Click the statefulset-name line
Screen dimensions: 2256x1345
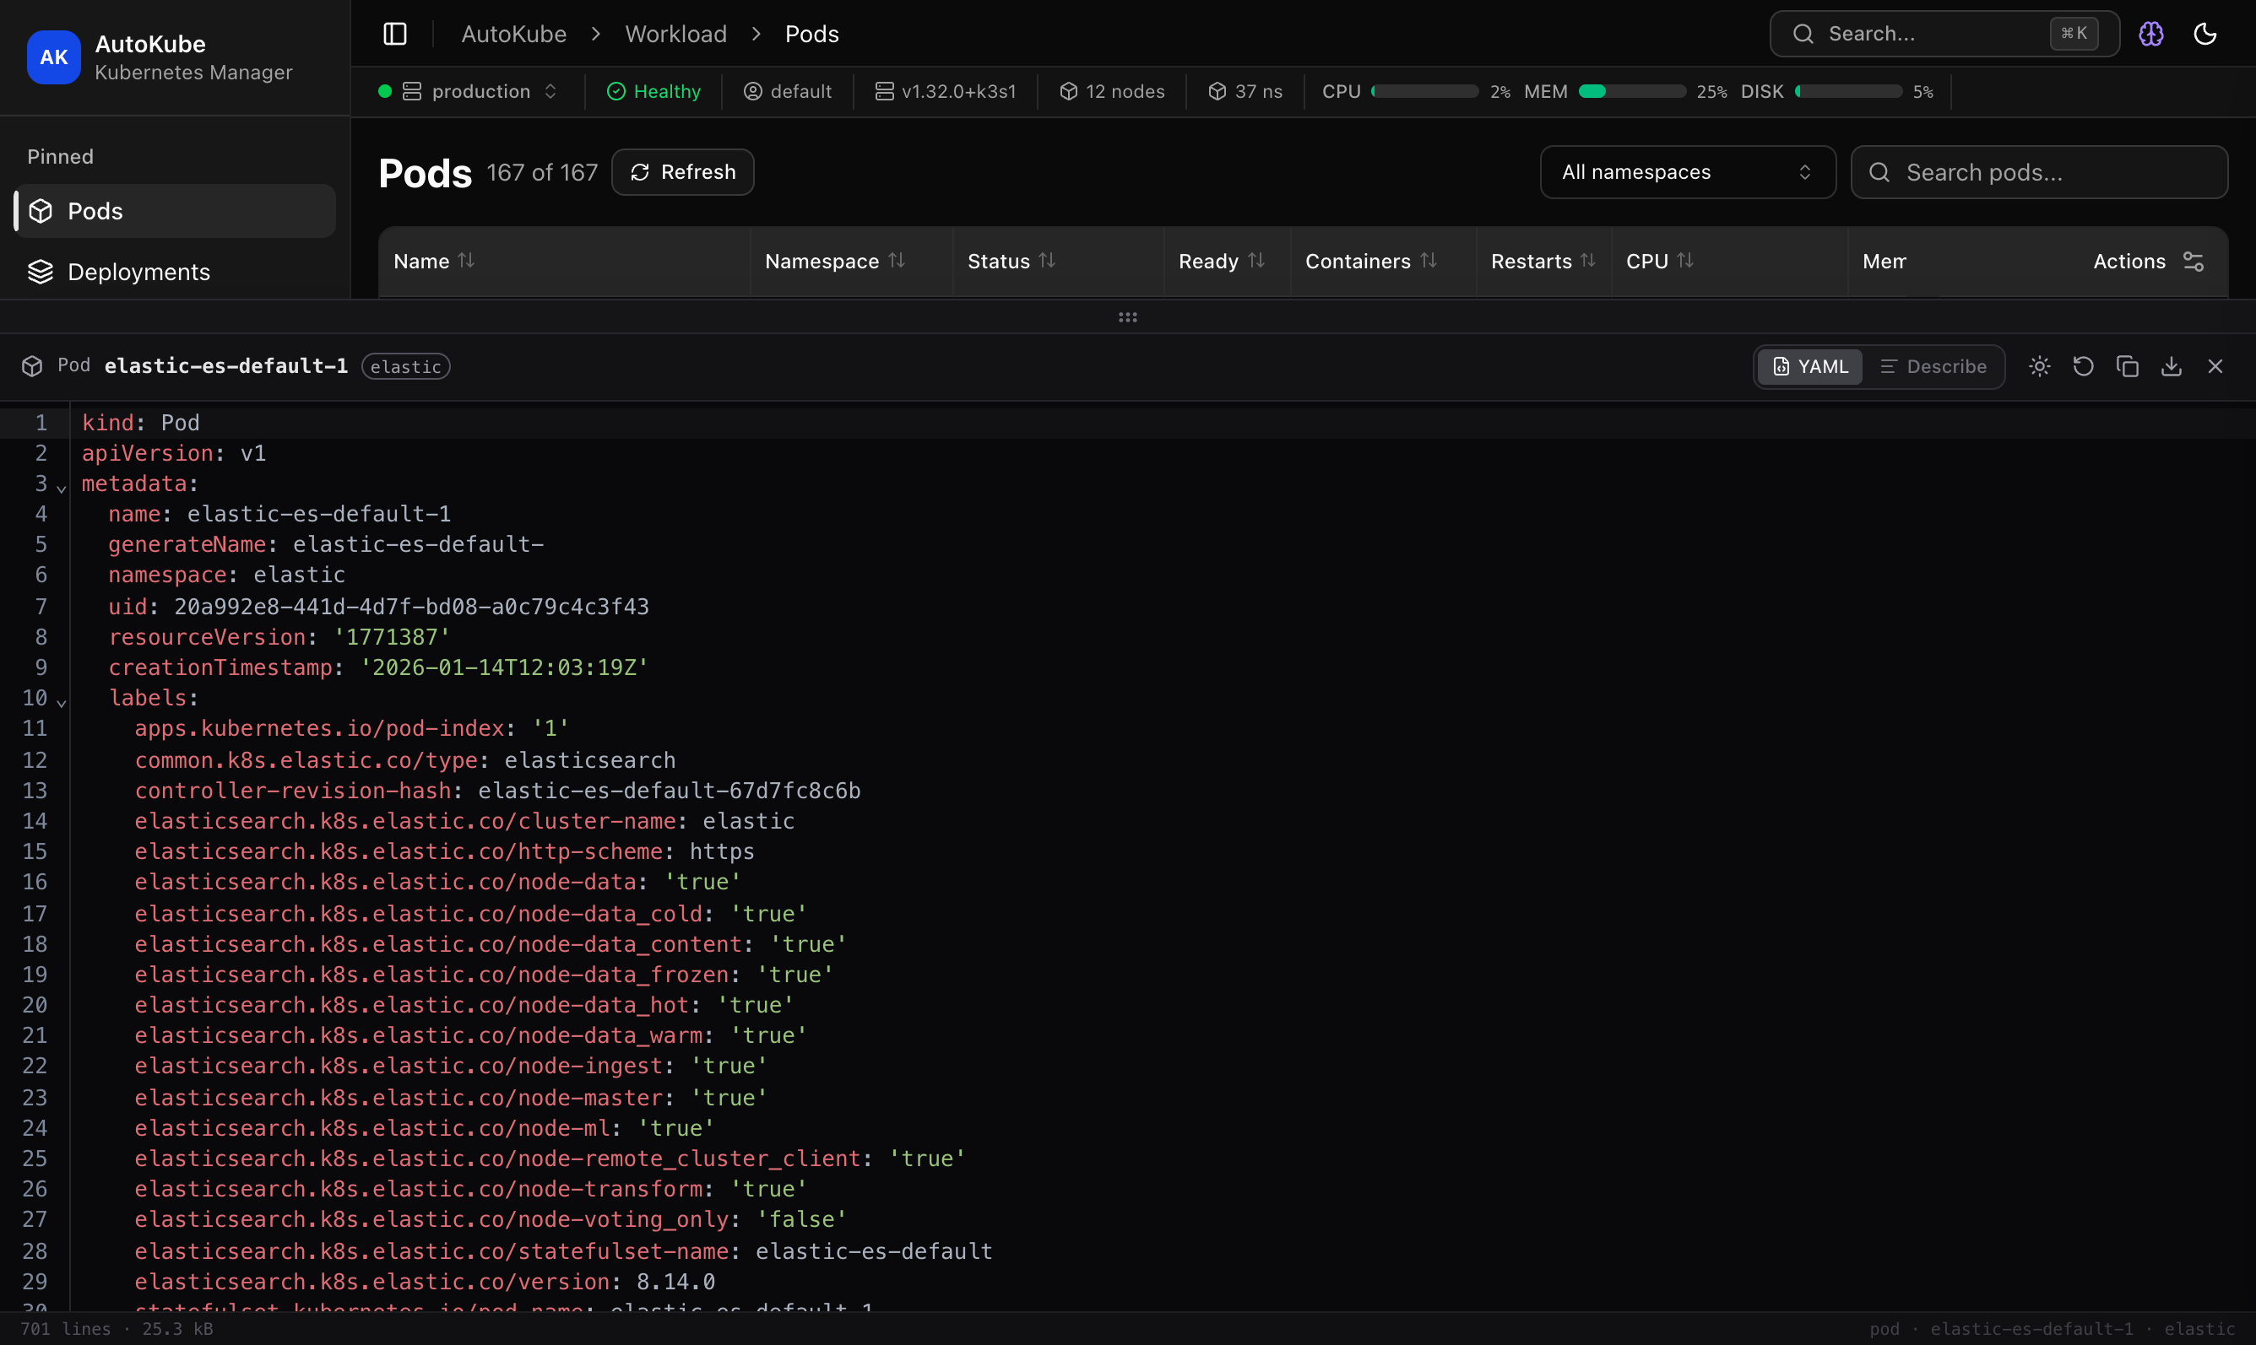coord(563,1250)
